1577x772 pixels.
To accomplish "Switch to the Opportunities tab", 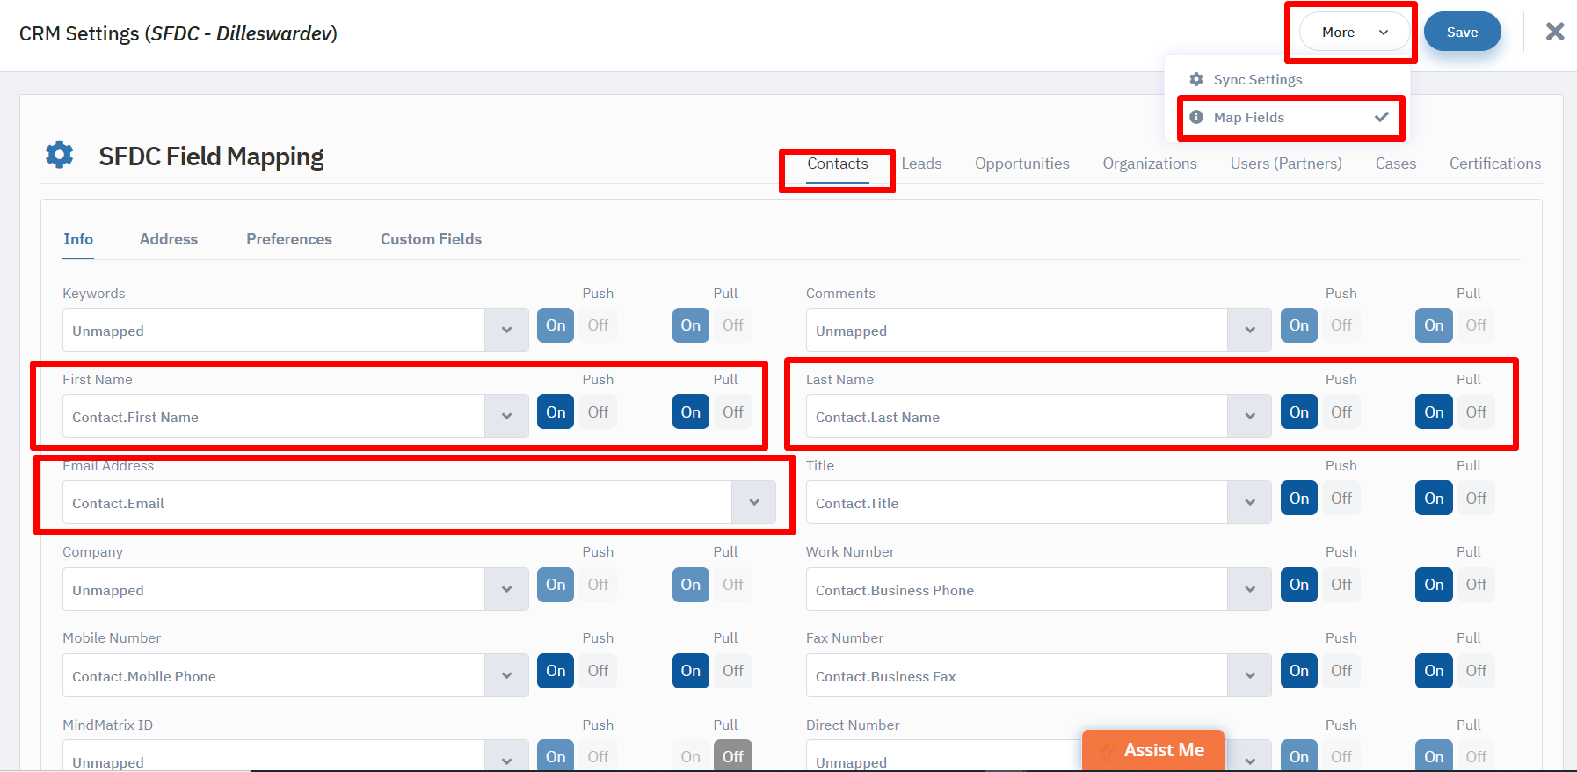I will click(1021, 164).
